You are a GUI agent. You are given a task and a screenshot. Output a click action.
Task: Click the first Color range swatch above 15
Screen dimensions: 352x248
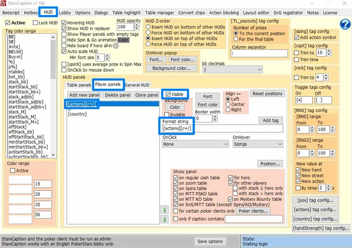[x=21, y=180]
